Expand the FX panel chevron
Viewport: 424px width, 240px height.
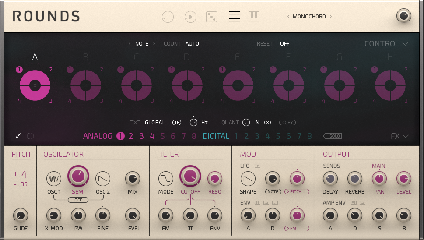[399, 136]
